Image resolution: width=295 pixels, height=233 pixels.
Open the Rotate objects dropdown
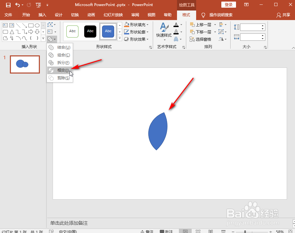pos(223,39)
